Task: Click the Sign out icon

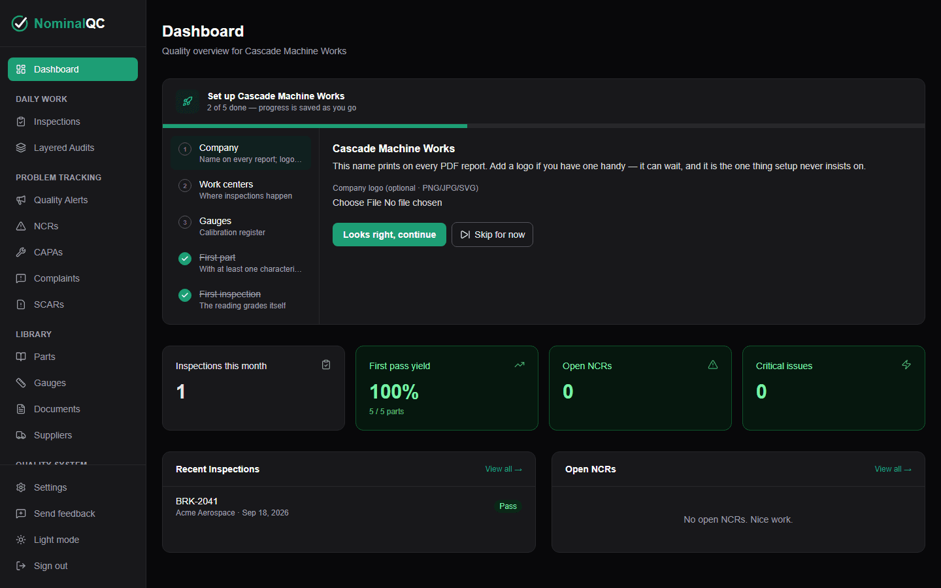Action: (x=21, y=566)
